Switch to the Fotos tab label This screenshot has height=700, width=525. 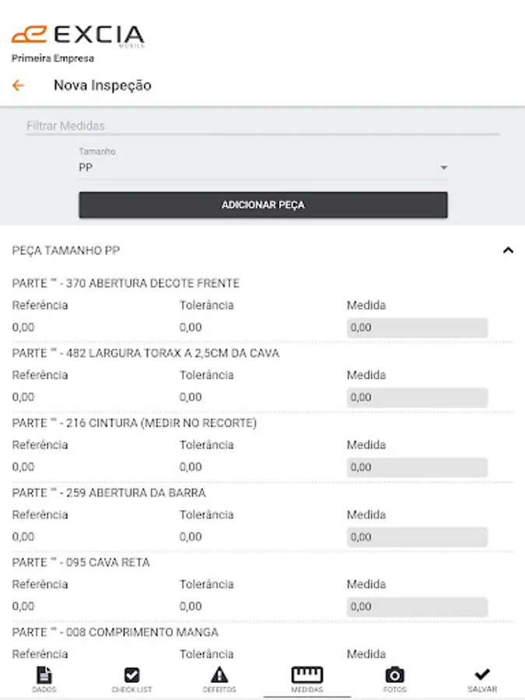(394, 690)
